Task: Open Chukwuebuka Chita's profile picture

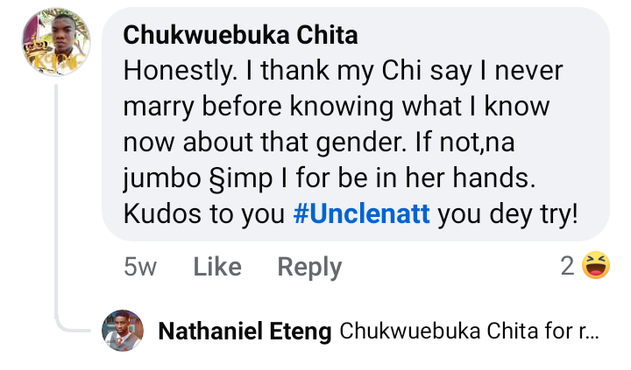Action: [x=55, y=43]
